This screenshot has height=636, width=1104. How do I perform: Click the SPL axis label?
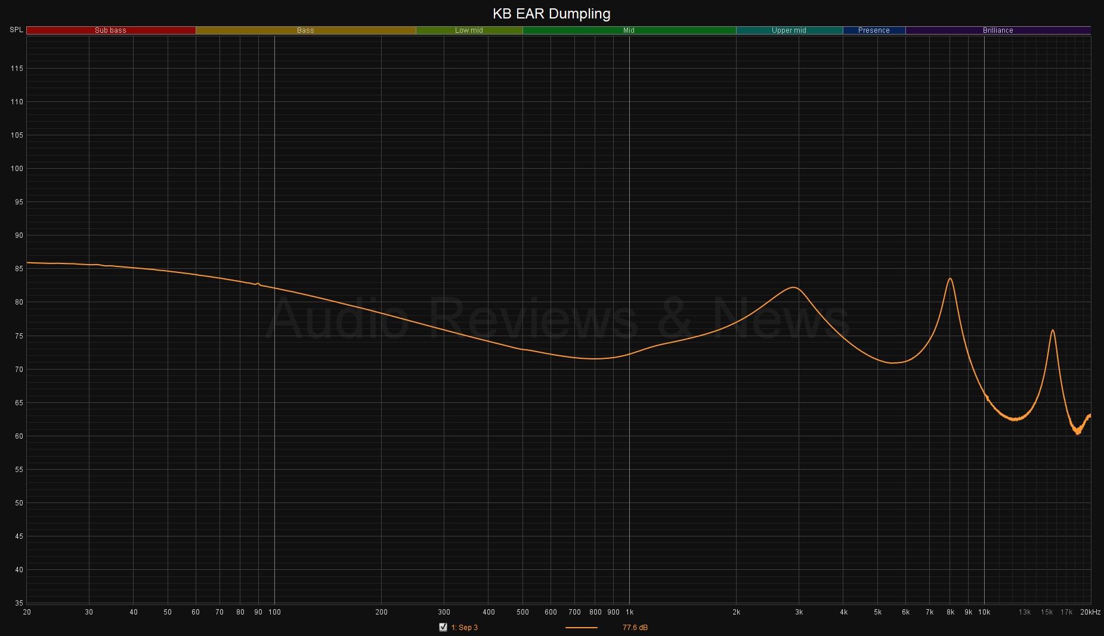16,30
